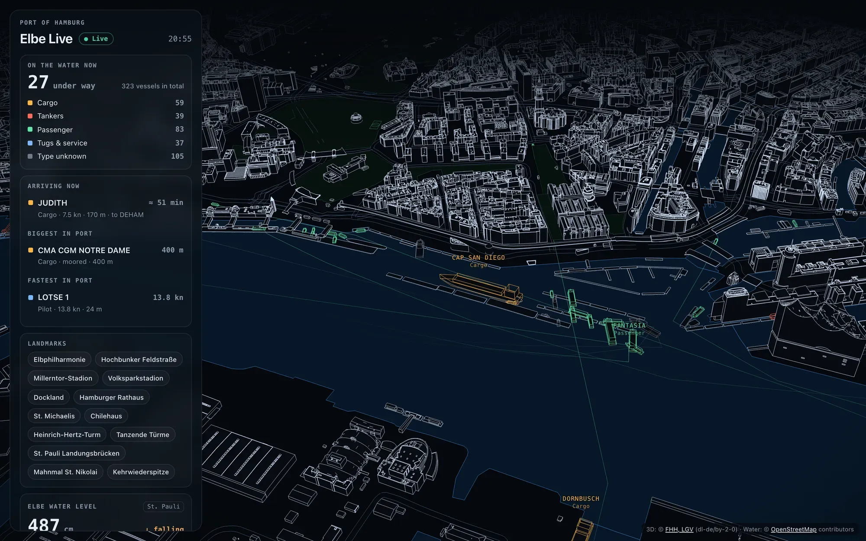Click the 323 vessels in total text
This screenshot has height=541, width=866.
pyautogui.click(x=152, y=86)
